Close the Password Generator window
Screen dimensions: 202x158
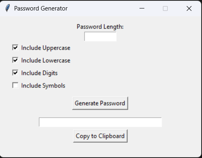point(189,8)
